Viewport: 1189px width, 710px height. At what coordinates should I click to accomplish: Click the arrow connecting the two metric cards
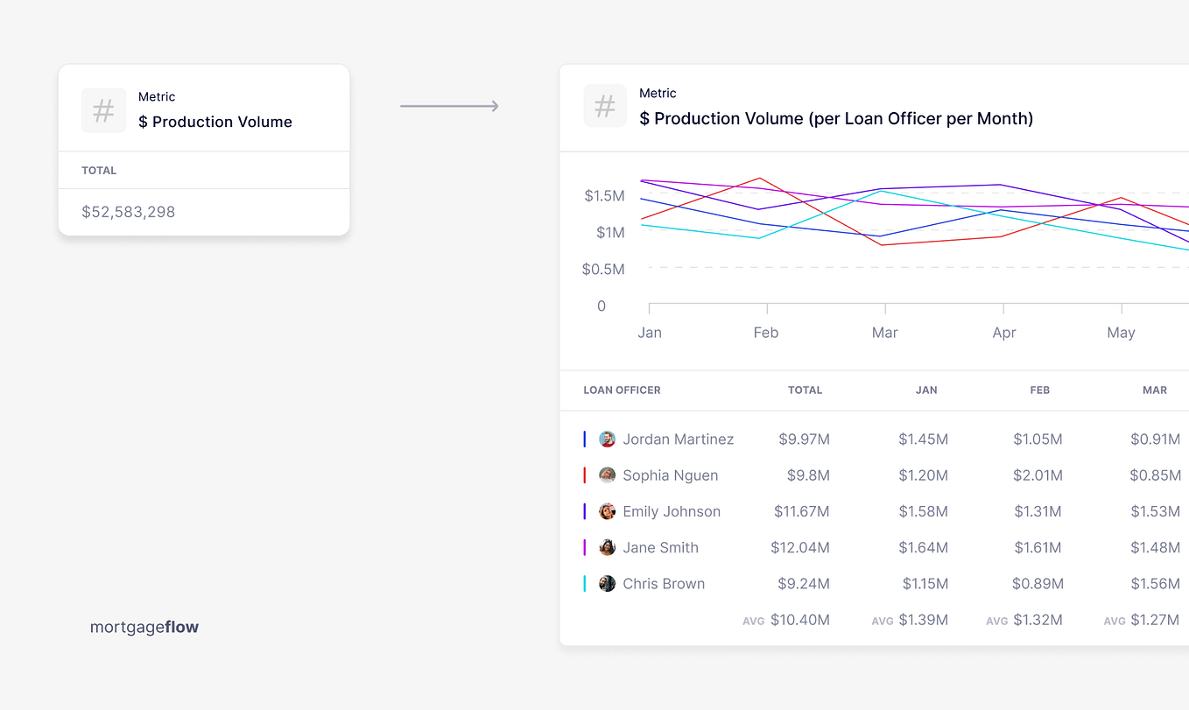click(449, 105)
